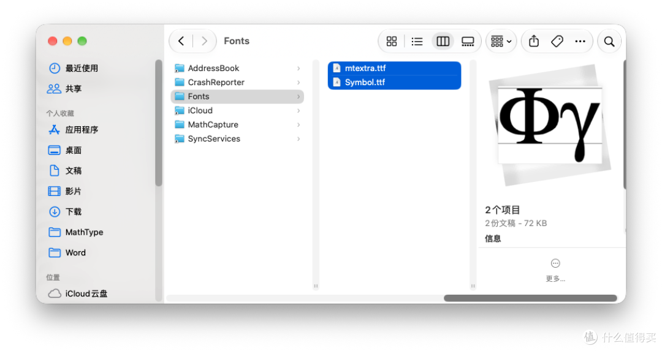The image size is (662, 351).
Task: Click the tag icon to edit tags
Action: point(557,41)
